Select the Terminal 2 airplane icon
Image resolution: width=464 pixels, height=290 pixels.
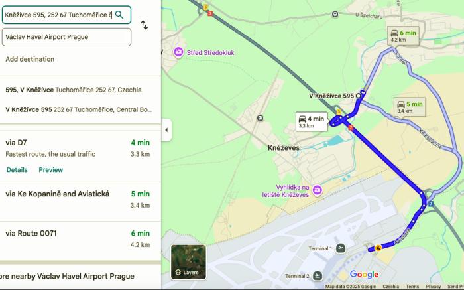coord(318,276)
